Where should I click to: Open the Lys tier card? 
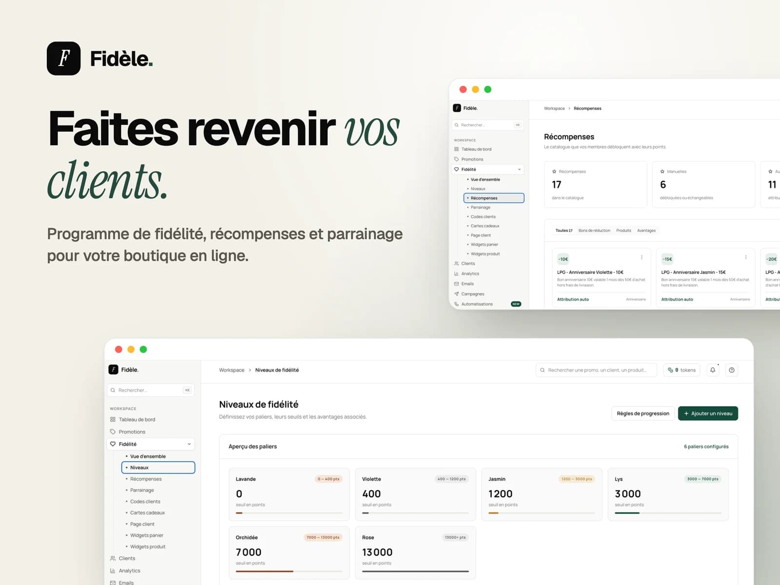pos(668,494)
